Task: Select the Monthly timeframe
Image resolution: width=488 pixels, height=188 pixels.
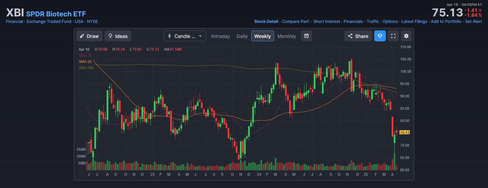Action: tap(286, 36)
